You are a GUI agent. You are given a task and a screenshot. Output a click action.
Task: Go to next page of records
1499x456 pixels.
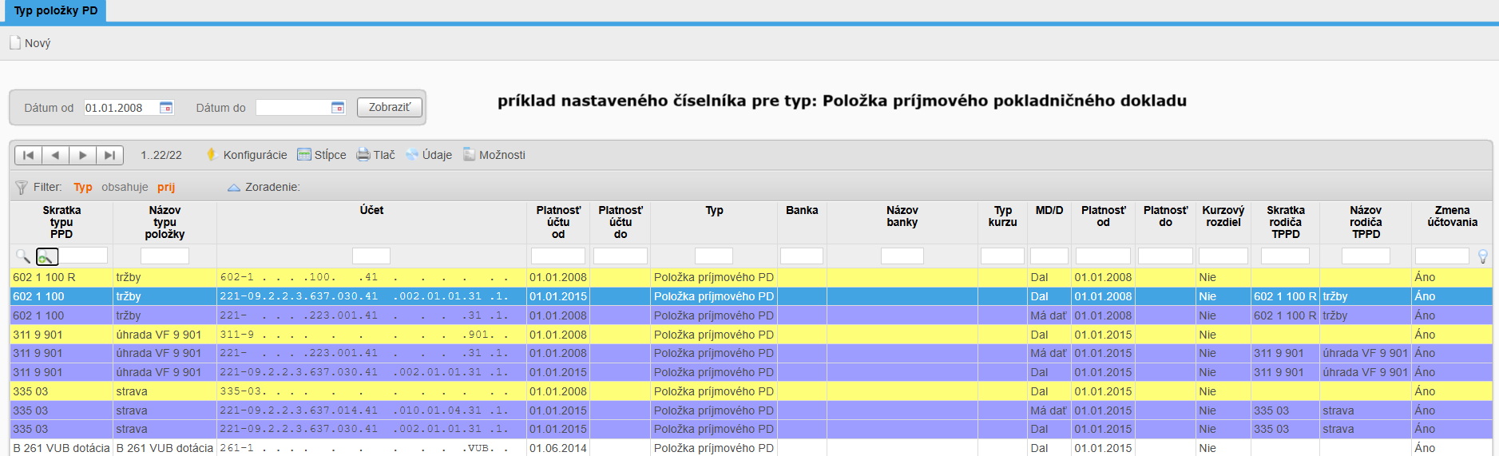(x=82, y=155)
